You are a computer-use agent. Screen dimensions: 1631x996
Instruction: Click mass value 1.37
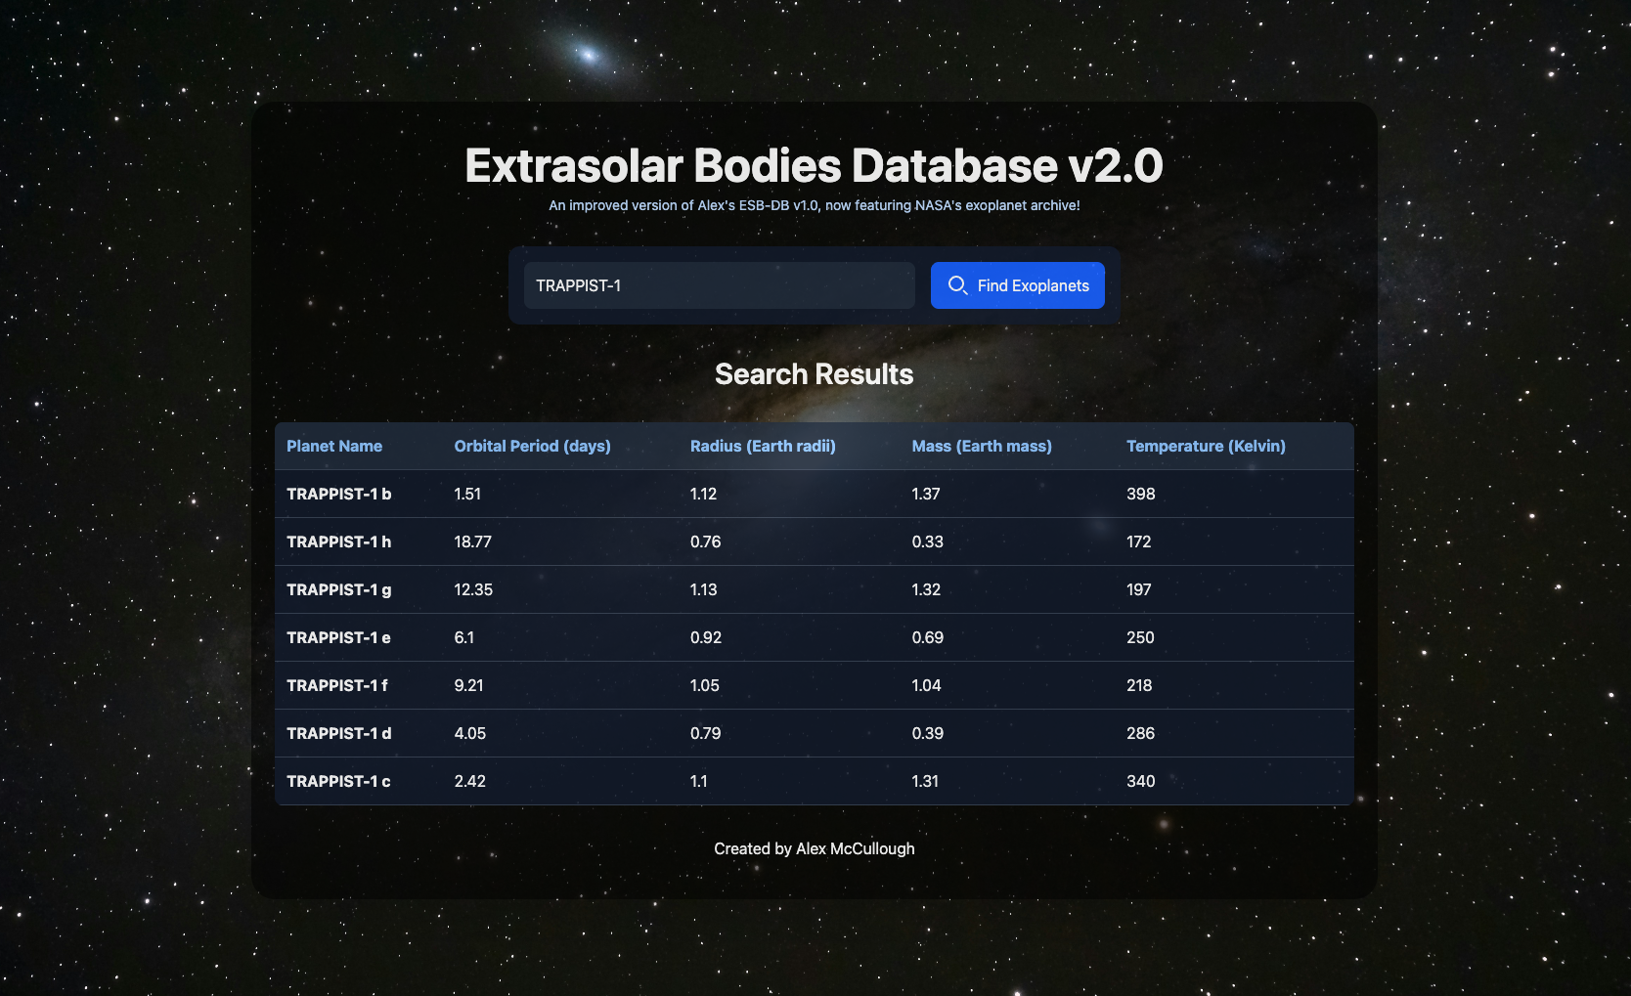[x=926, y=494]
